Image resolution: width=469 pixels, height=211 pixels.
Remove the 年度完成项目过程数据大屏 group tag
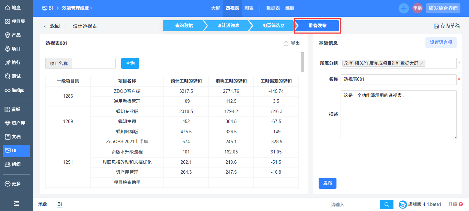(422, 63)
